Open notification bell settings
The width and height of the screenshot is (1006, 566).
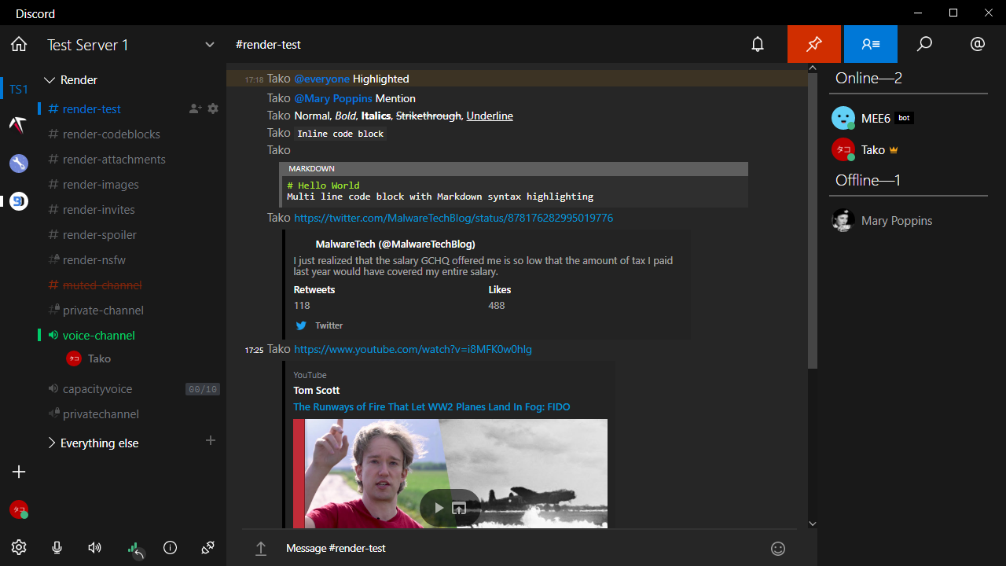click(x=758, y=45)
